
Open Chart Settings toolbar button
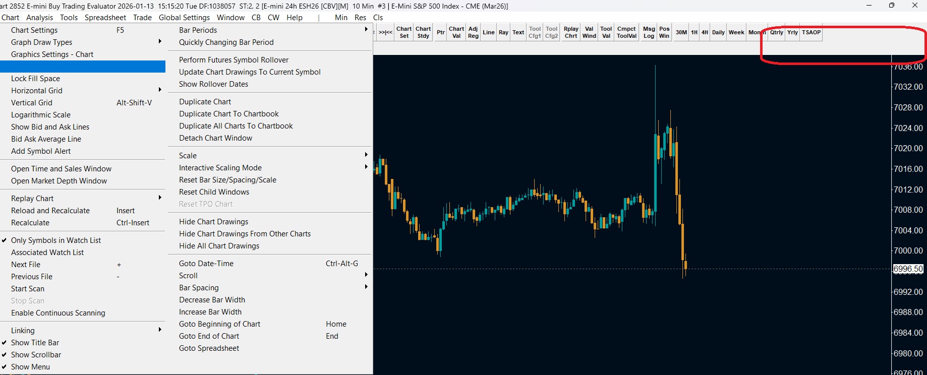(x=404, y=32)
